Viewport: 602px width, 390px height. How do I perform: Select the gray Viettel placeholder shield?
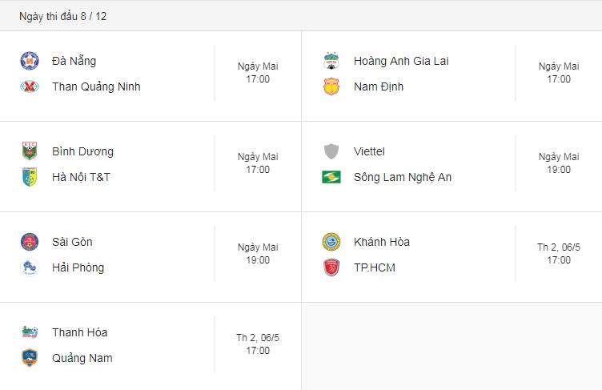[331, 151]
